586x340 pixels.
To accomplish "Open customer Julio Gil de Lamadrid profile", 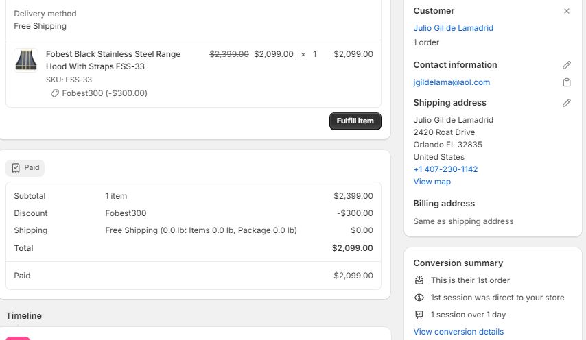I will coord(453,28).
